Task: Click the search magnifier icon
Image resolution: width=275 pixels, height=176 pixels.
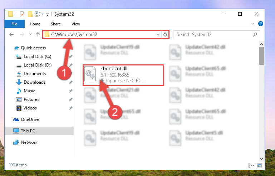Action: pos(255,34)
